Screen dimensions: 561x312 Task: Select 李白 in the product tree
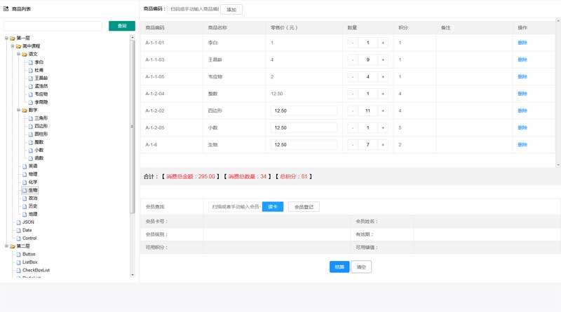click(x=39, y=62)
